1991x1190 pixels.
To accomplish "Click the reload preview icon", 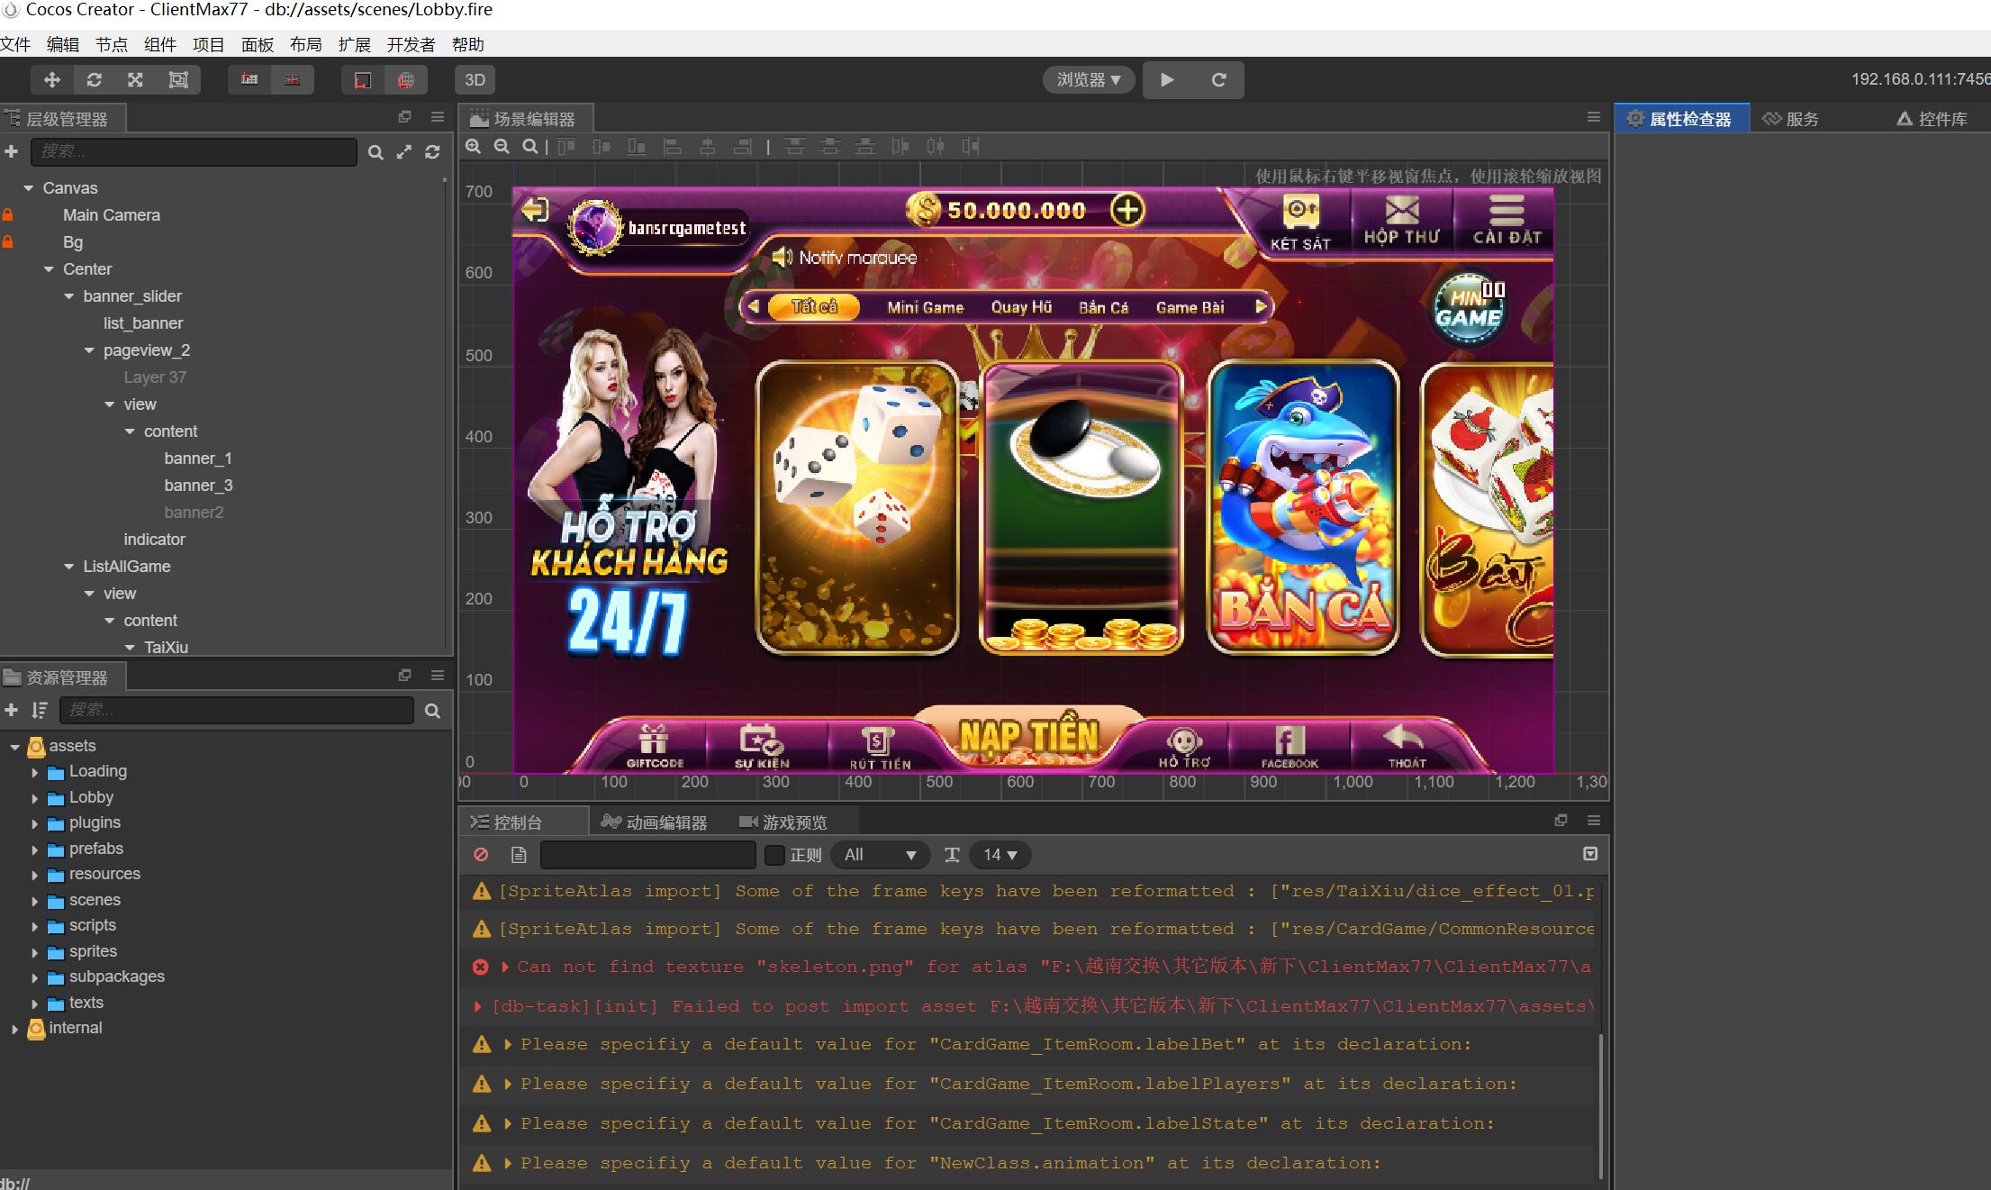I will click(x=1218, y=80).
